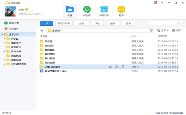
Task: Click the 最近上传 green clock icon
Action: [6, 23]
